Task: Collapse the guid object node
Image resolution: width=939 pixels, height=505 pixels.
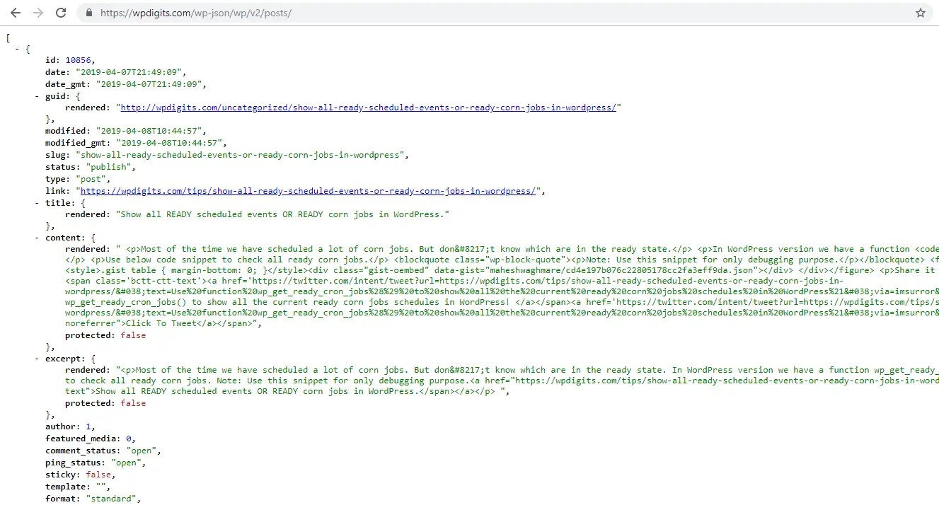Action: tap(36, 95)
